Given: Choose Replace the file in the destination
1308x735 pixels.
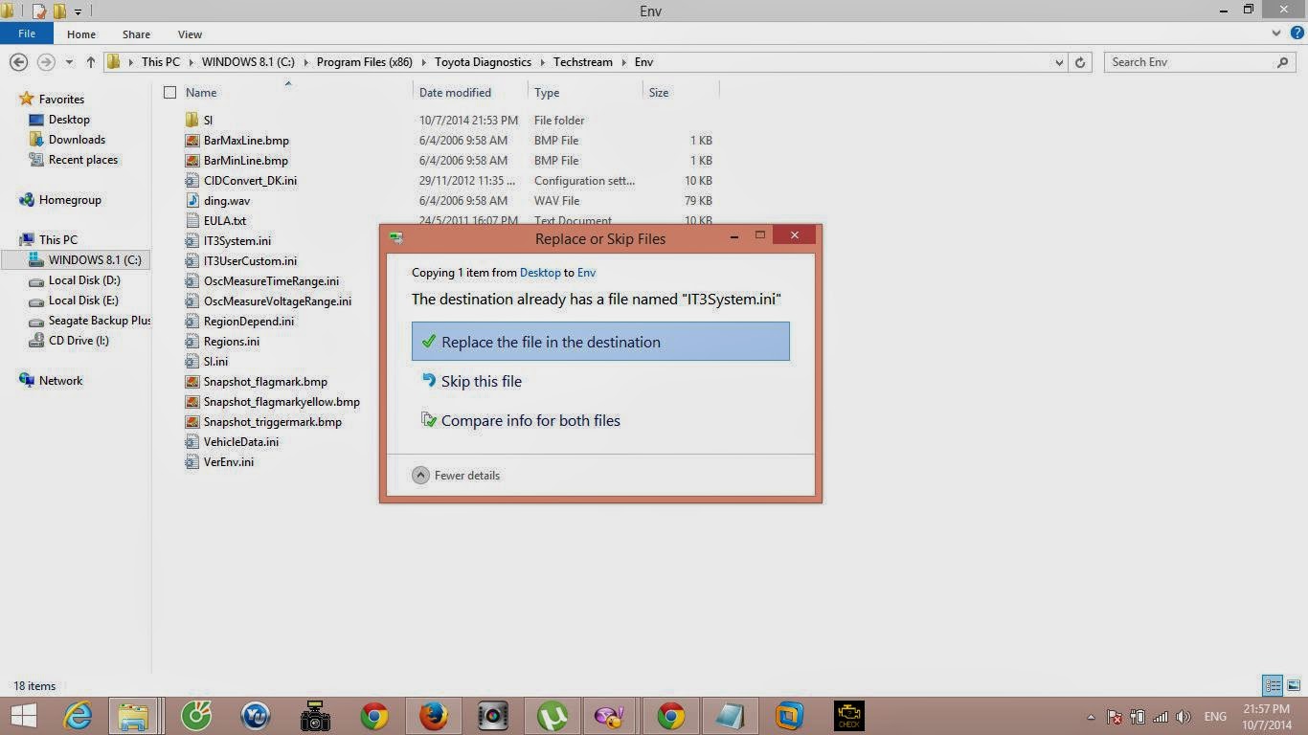Looking at the screenshot, I should point(600,342).
